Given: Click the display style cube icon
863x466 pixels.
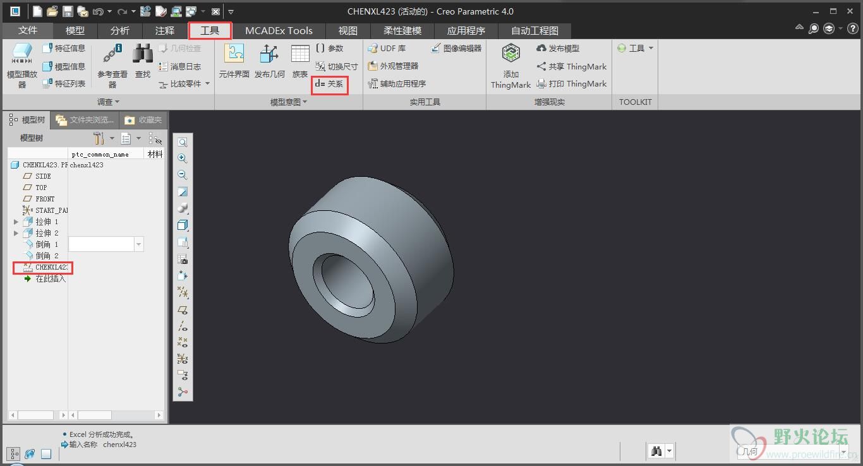Looking at the screenshot, I should [x=183, y=225].
